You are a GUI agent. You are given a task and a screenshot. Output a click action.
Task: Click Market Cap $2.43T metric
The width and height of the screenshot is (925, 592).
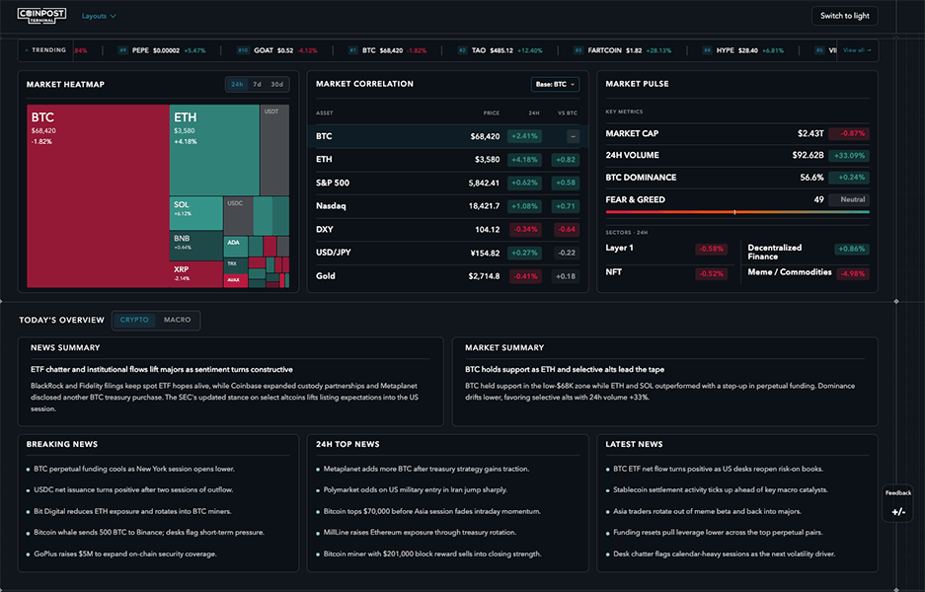(736, 133)
